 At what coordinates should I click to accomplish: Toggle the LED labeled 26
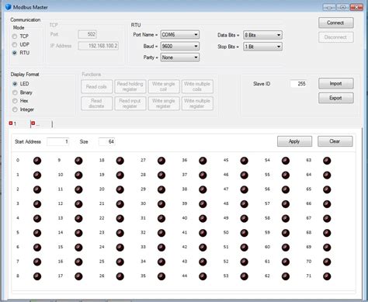click(x=120, y=276)
